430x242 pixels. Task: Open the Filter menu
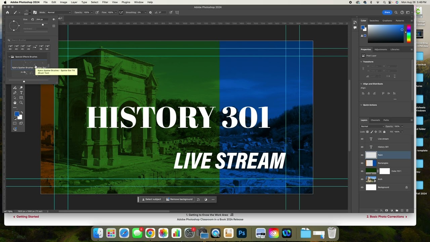click(105, 2)
